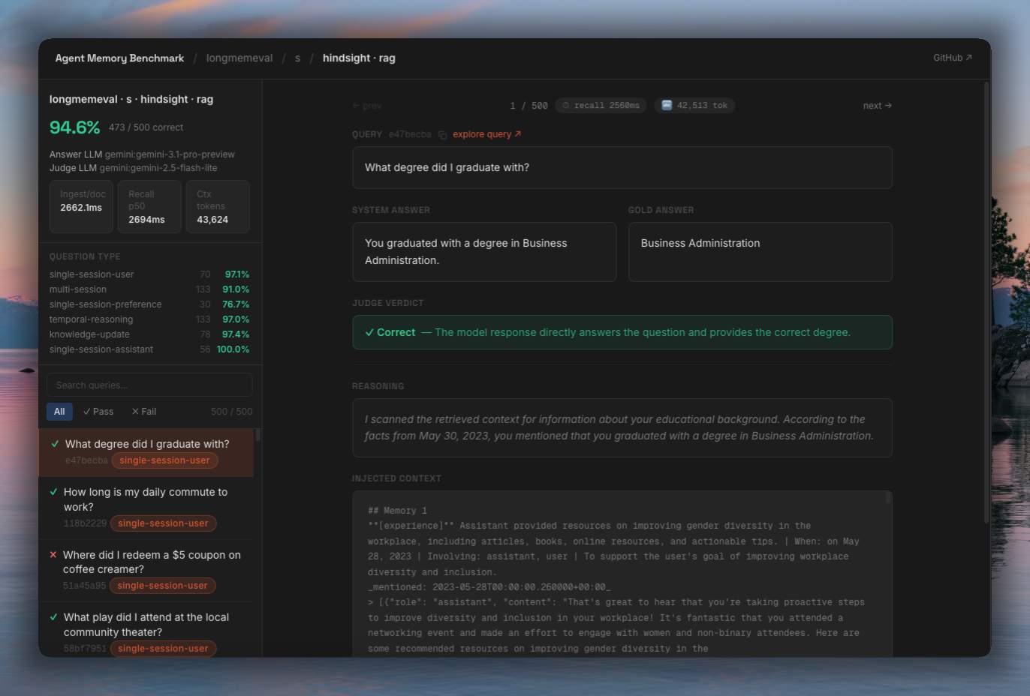Click the checkmark beside daily commute question
Screen dimensions: 1030x696
pyautogui.click(x=53, y=492)
